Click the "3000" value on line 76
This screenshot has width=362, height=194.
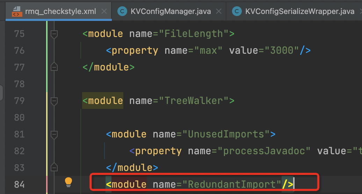[282, 51]
